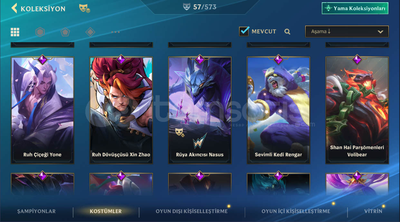Viewport: 400px width, 222px height.
Task: Uncheck the Mevcut checkbox
Action: tap(244, 31)
